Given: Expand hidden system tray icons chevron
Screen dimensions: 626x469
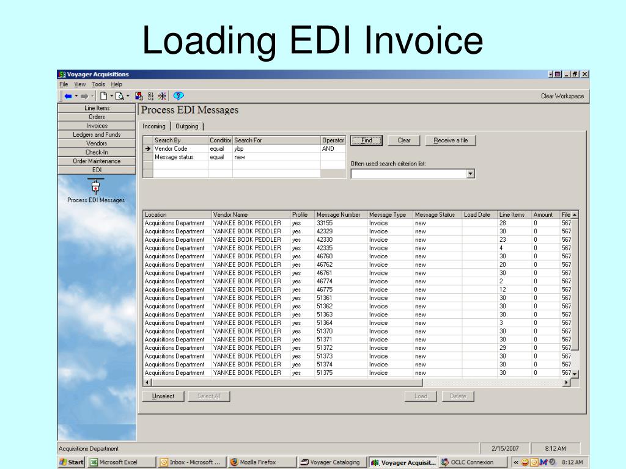Looking at the screenshot, I should point(516,462).
